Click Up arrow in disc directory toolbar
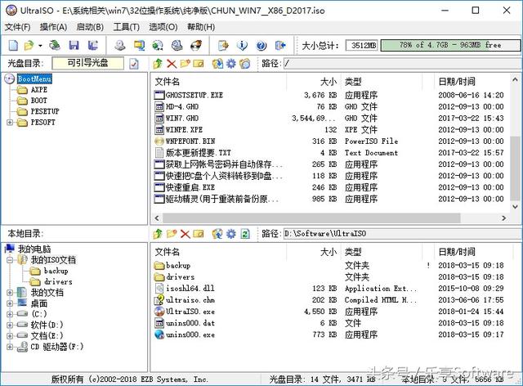The image size is (523, 386). 158,64
